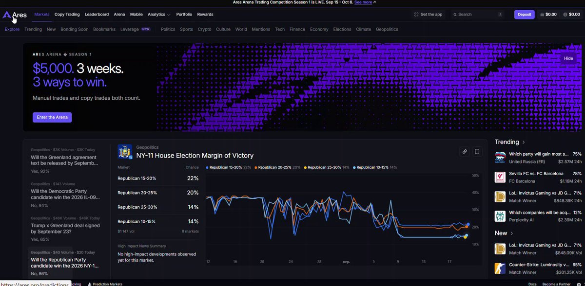Copy the NY-11 market link icon
Viewport: 585px width, 286px height.
pos(465,151)
